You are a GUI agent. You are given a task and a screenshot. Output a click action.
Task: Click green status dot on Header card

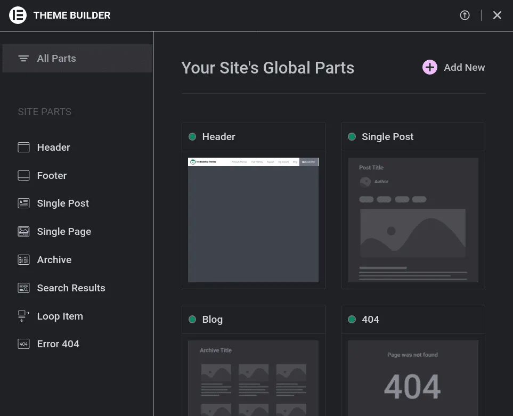(192, 137)
